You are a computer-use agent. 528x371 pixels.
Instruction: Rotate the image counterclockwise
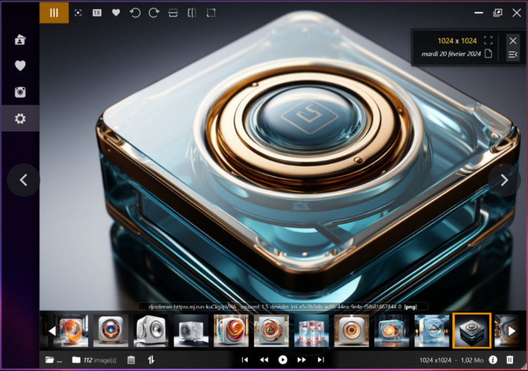click(x=135, y=13)
